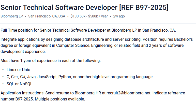Image resolution: width=196 pixels, height=103 pixels.
Task: Open the recruit2@bloomberg.net email address
Action: (x=129, y=93)
